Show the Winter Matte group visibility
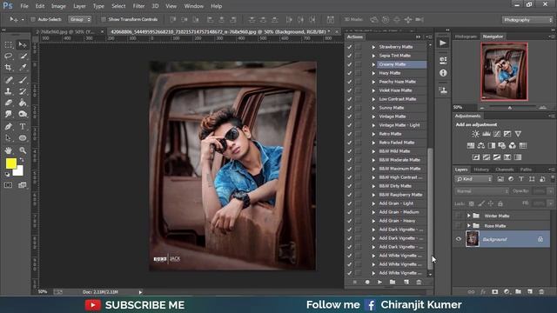Screen dimensions: 557x313 click(x=459, y=216)
